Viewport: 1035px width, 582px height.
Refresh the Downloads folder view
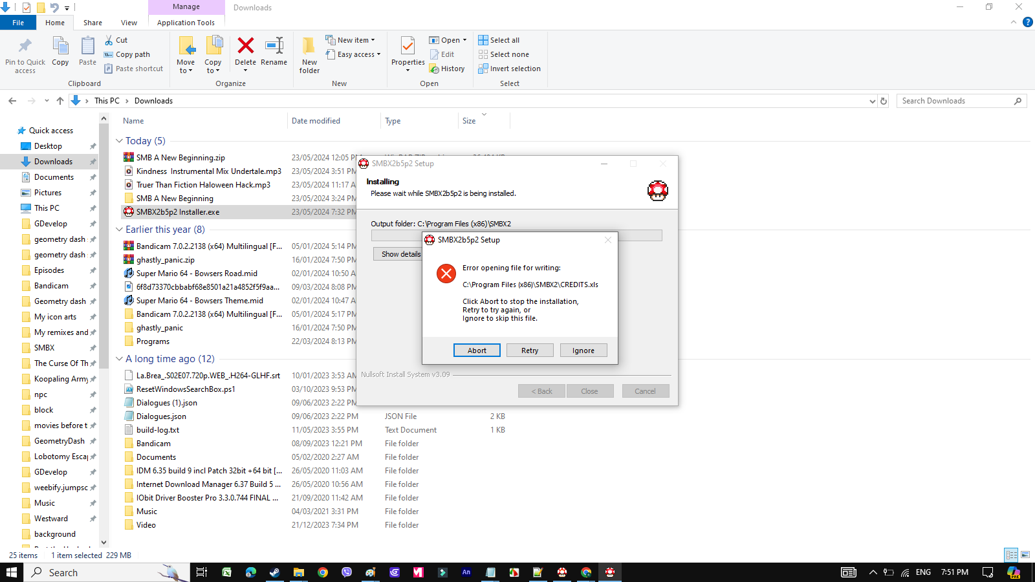click(884, 101)
